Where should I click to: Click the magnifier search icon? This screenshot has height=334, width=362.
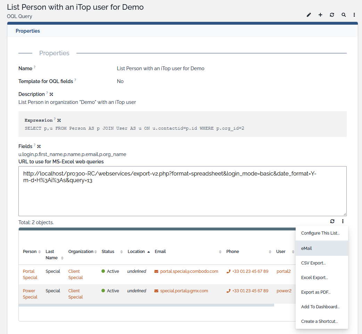click(x=344, y=15)
